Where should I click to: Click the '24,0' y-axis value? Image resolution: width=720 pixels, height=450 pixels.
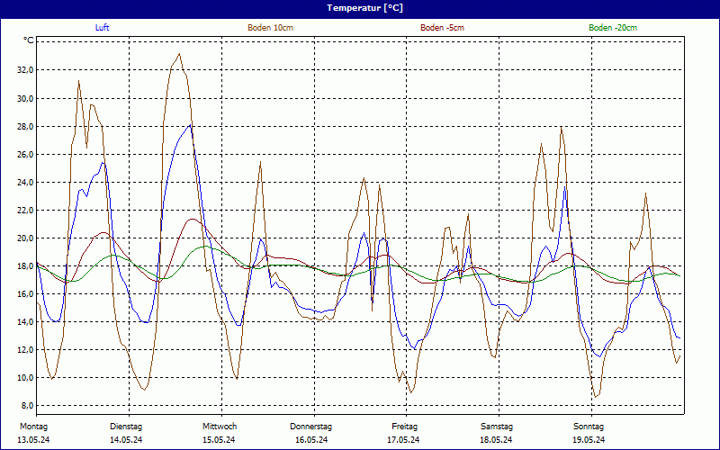(x=26, y=183)
